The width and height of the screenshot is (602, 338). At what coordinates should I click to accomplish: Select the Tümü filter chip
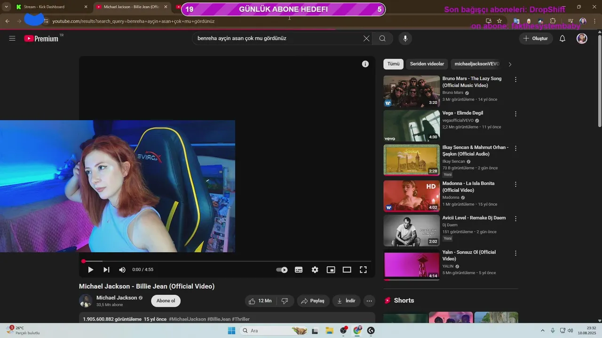point(393,64)
